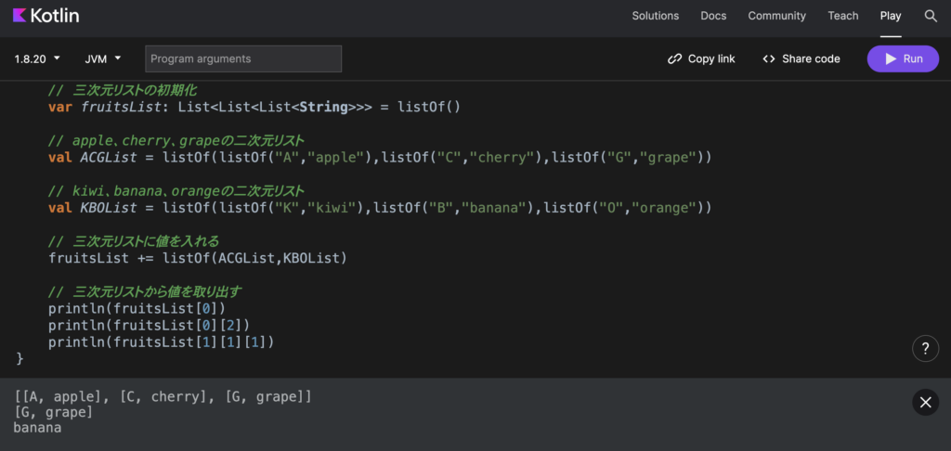Open the search magnifier icon

[x=931, y=16]
